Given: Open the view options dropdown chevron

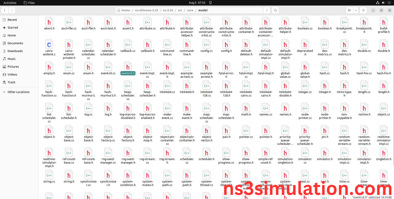Looking at the screenshot, I should pyautogui.click(x=356, y=10).
